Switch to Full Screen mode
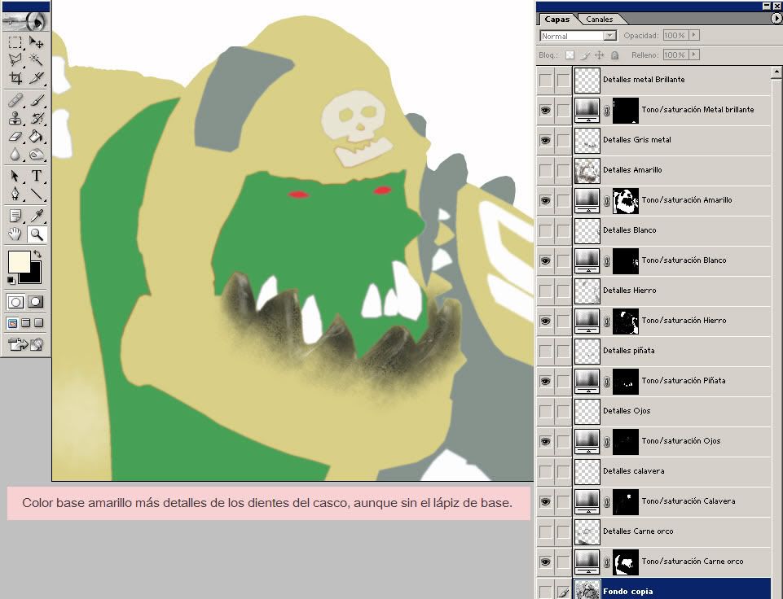Image resolution: width=783 pixels, height=599 pixels. [38, 323]
